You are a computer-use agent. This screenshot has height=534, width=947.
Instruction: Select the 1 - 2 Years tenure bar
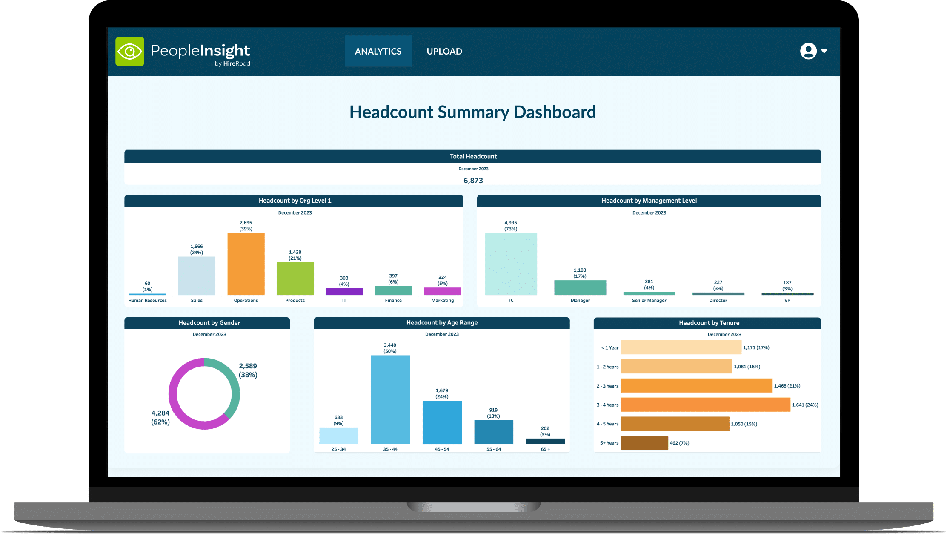coord(676,367)
